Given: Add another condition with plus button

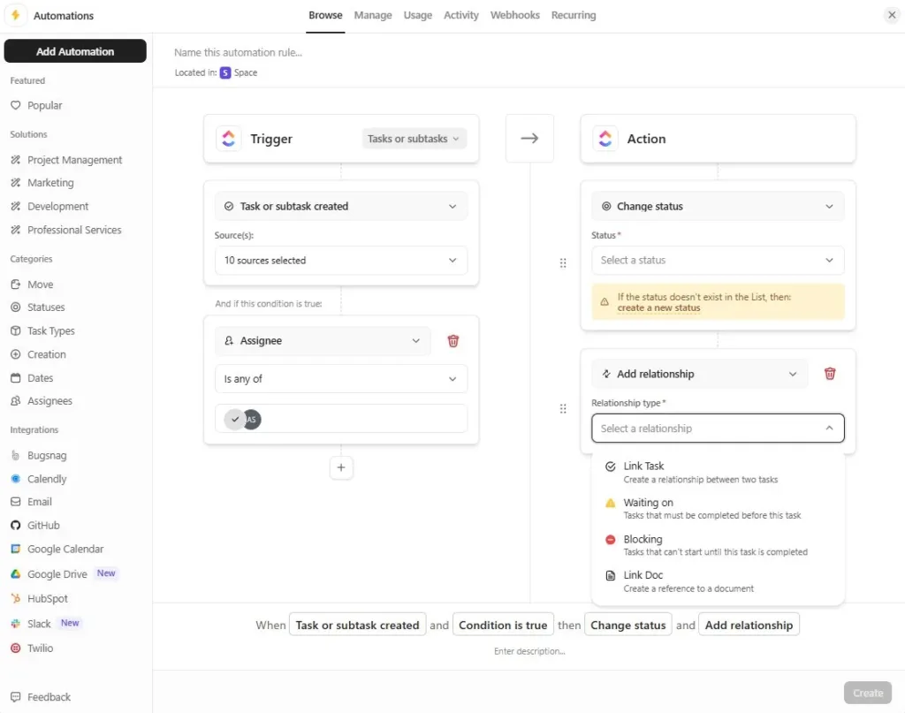Looking at the screenshot, I should pyautogui.click(x=341, y=468).
